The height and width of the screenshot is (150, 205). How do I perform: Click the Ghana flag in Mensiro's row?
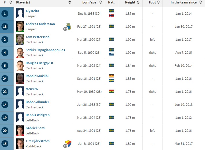tap(111, 91)
